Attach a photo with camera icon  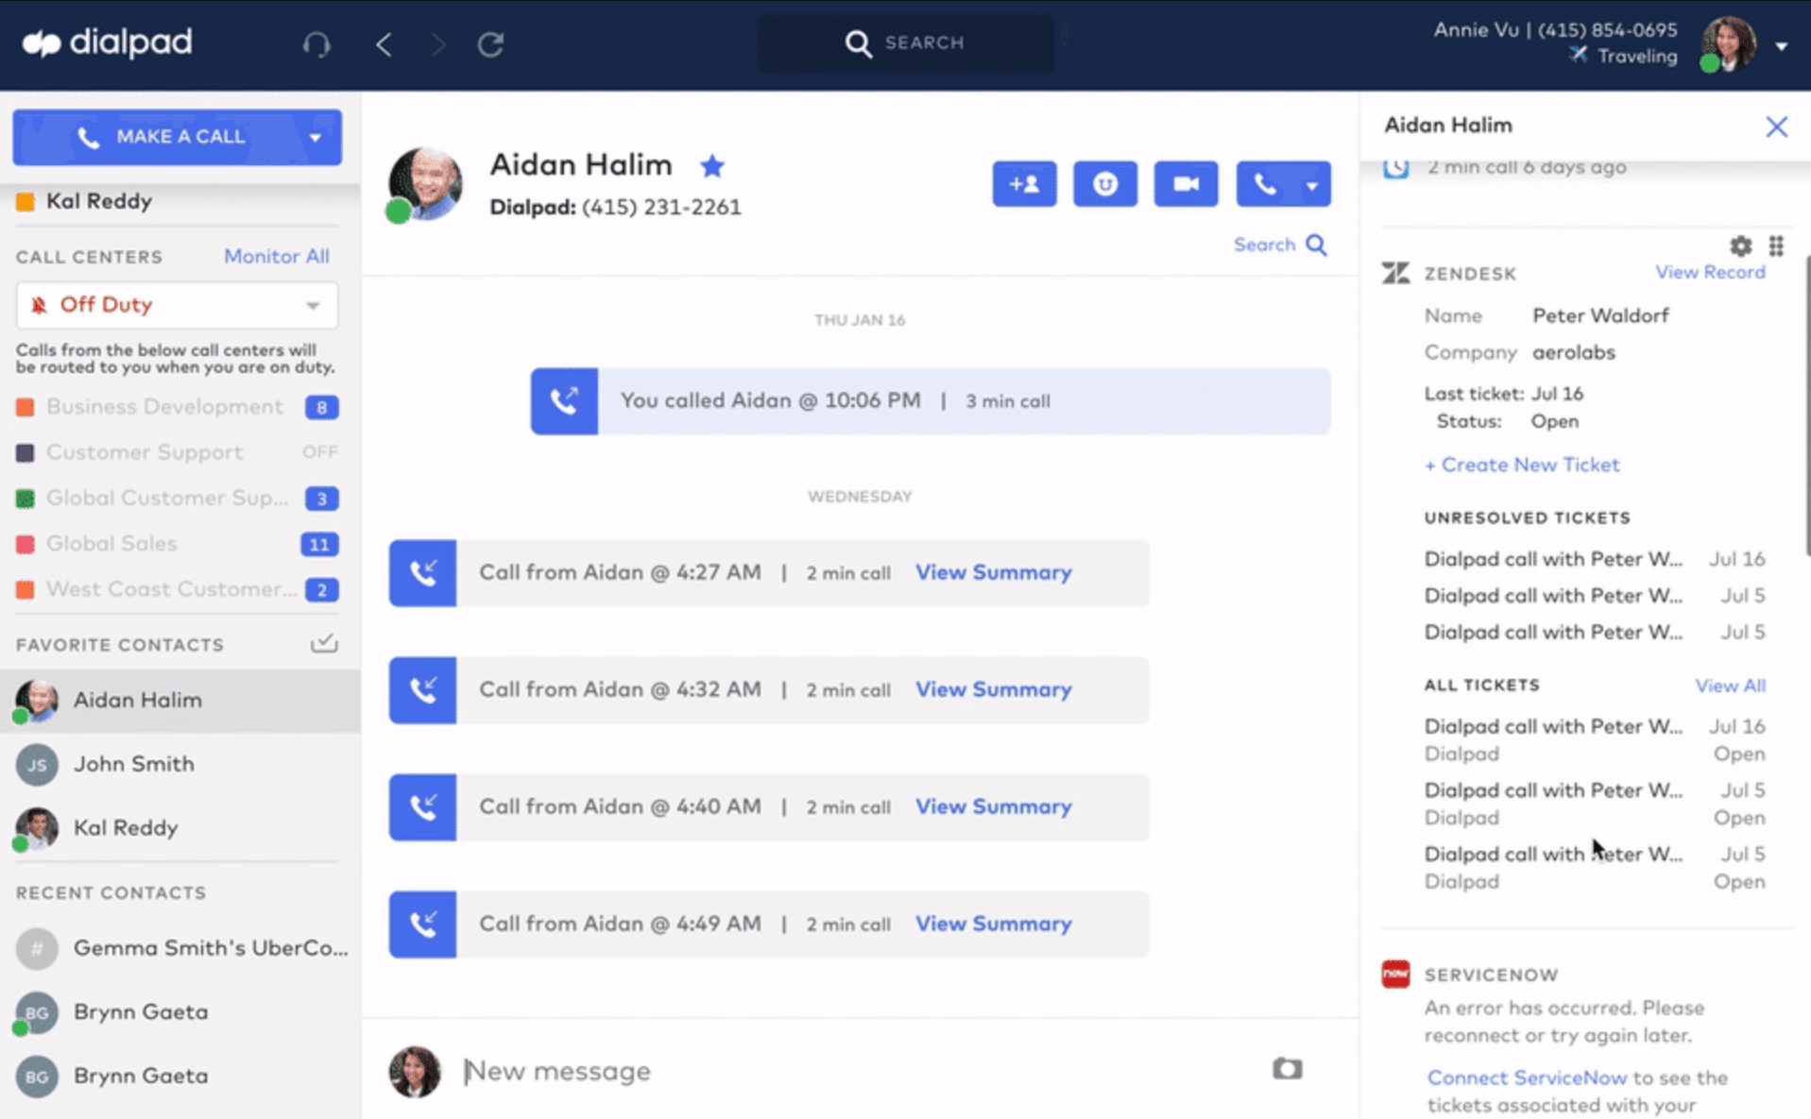[x=1287, y=1069]
